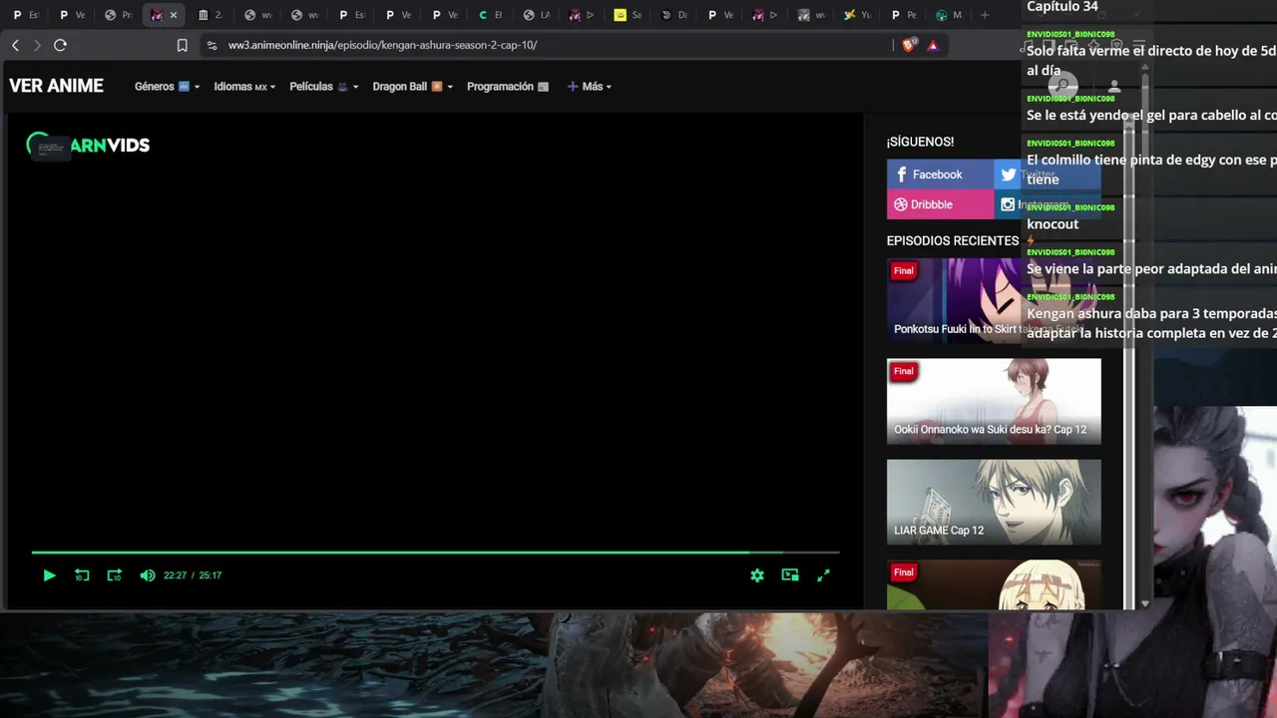Seek on the green video progress bar
The height and width of the screenshot is (718, 1277).
tap(435, 551)
